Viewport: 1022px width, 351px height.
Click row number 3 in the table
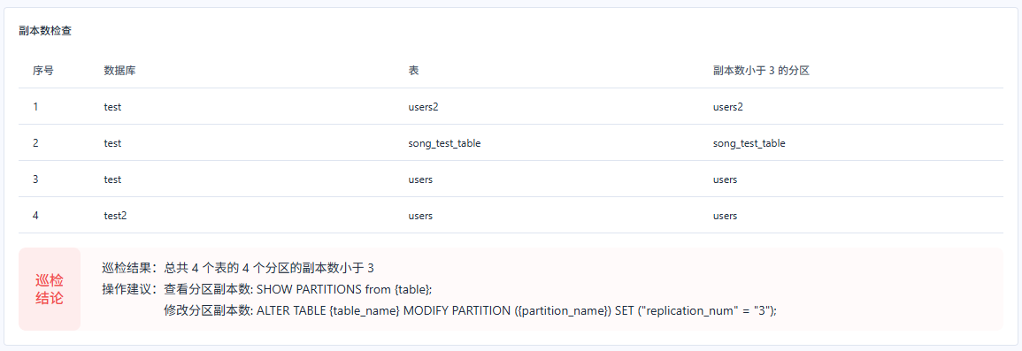pos(36,179)
